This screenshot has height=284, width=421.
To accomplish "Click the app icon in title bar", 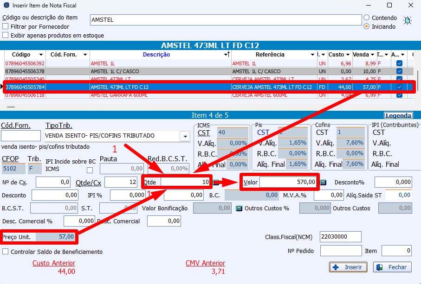I will pyautogui.click(x=6, y=6).
